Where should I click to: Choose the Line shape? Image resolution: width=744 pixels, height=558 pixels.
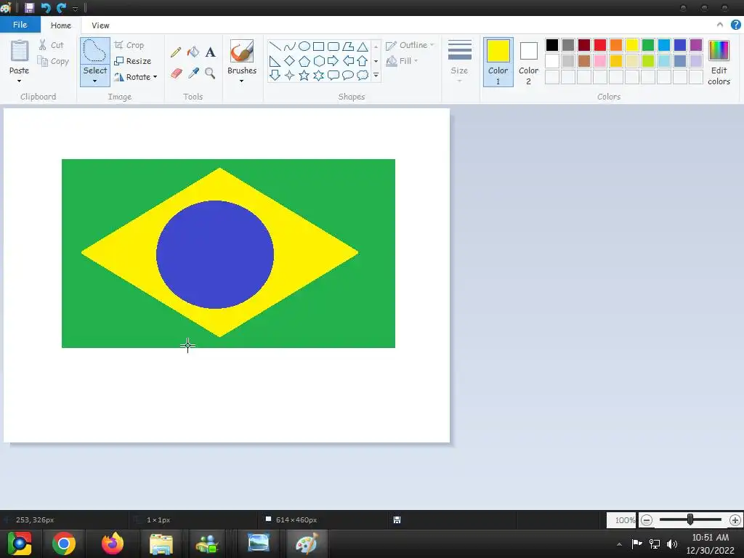pos(275,46)
